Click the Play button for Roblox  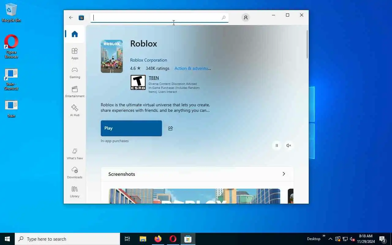(x=131, y=128)
